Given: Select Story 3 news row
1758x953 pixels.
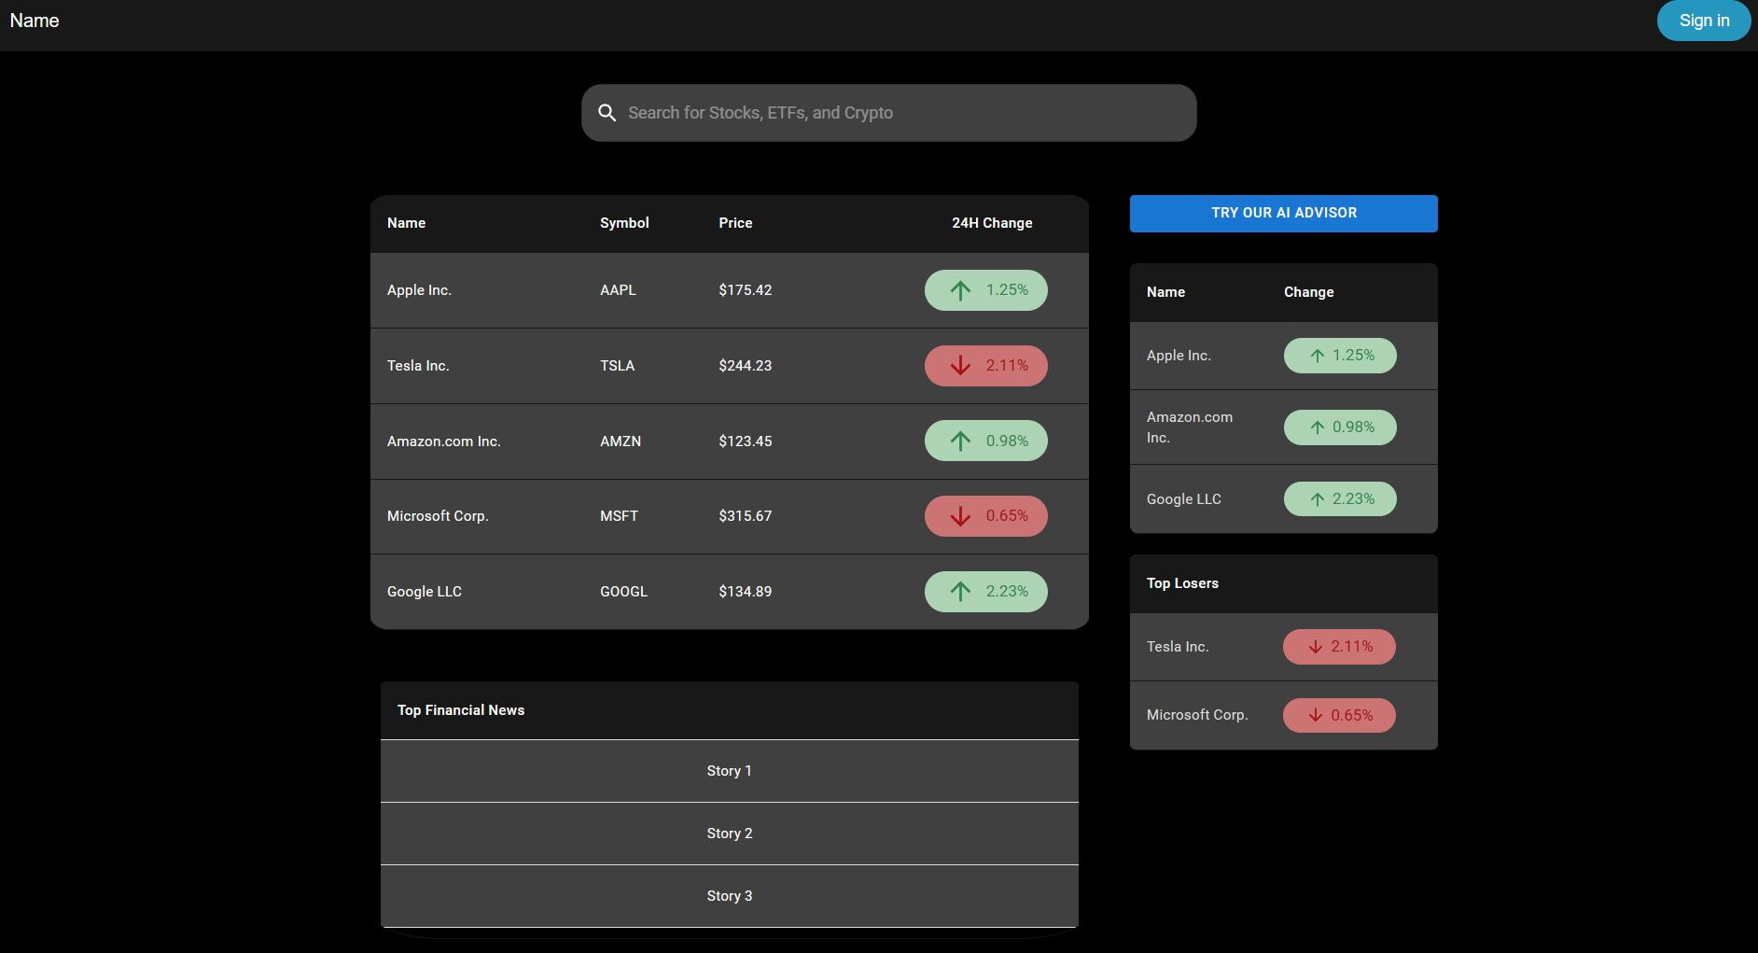Looking at the screenshot, I should click(x=729, y=896).
